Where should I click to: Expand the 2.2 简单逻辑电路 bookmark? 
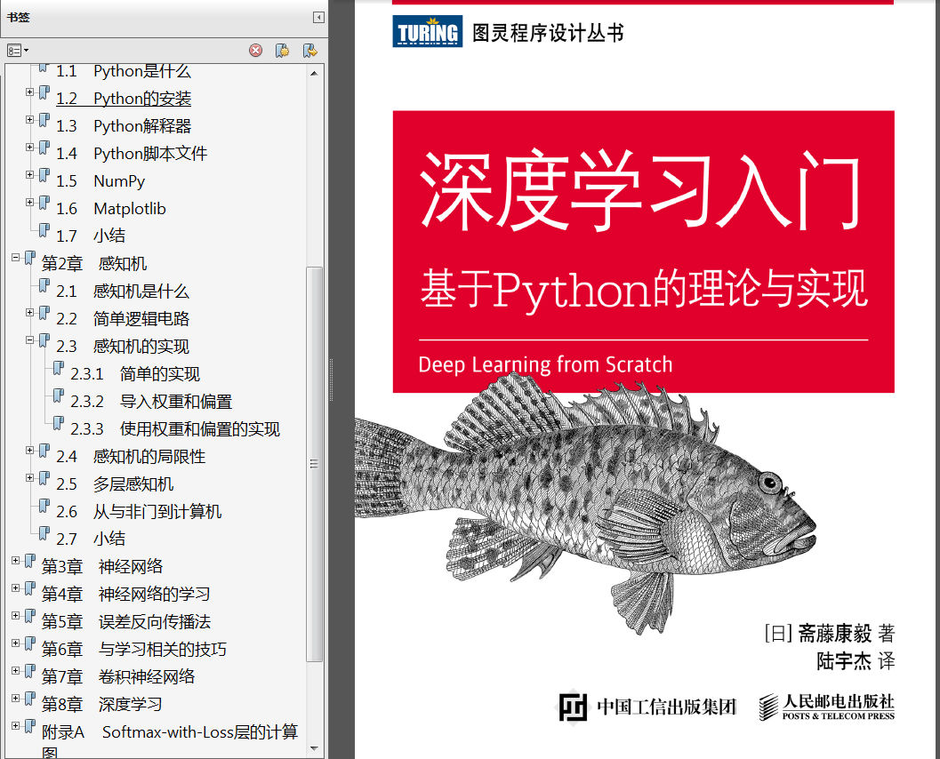pos(29,312)
